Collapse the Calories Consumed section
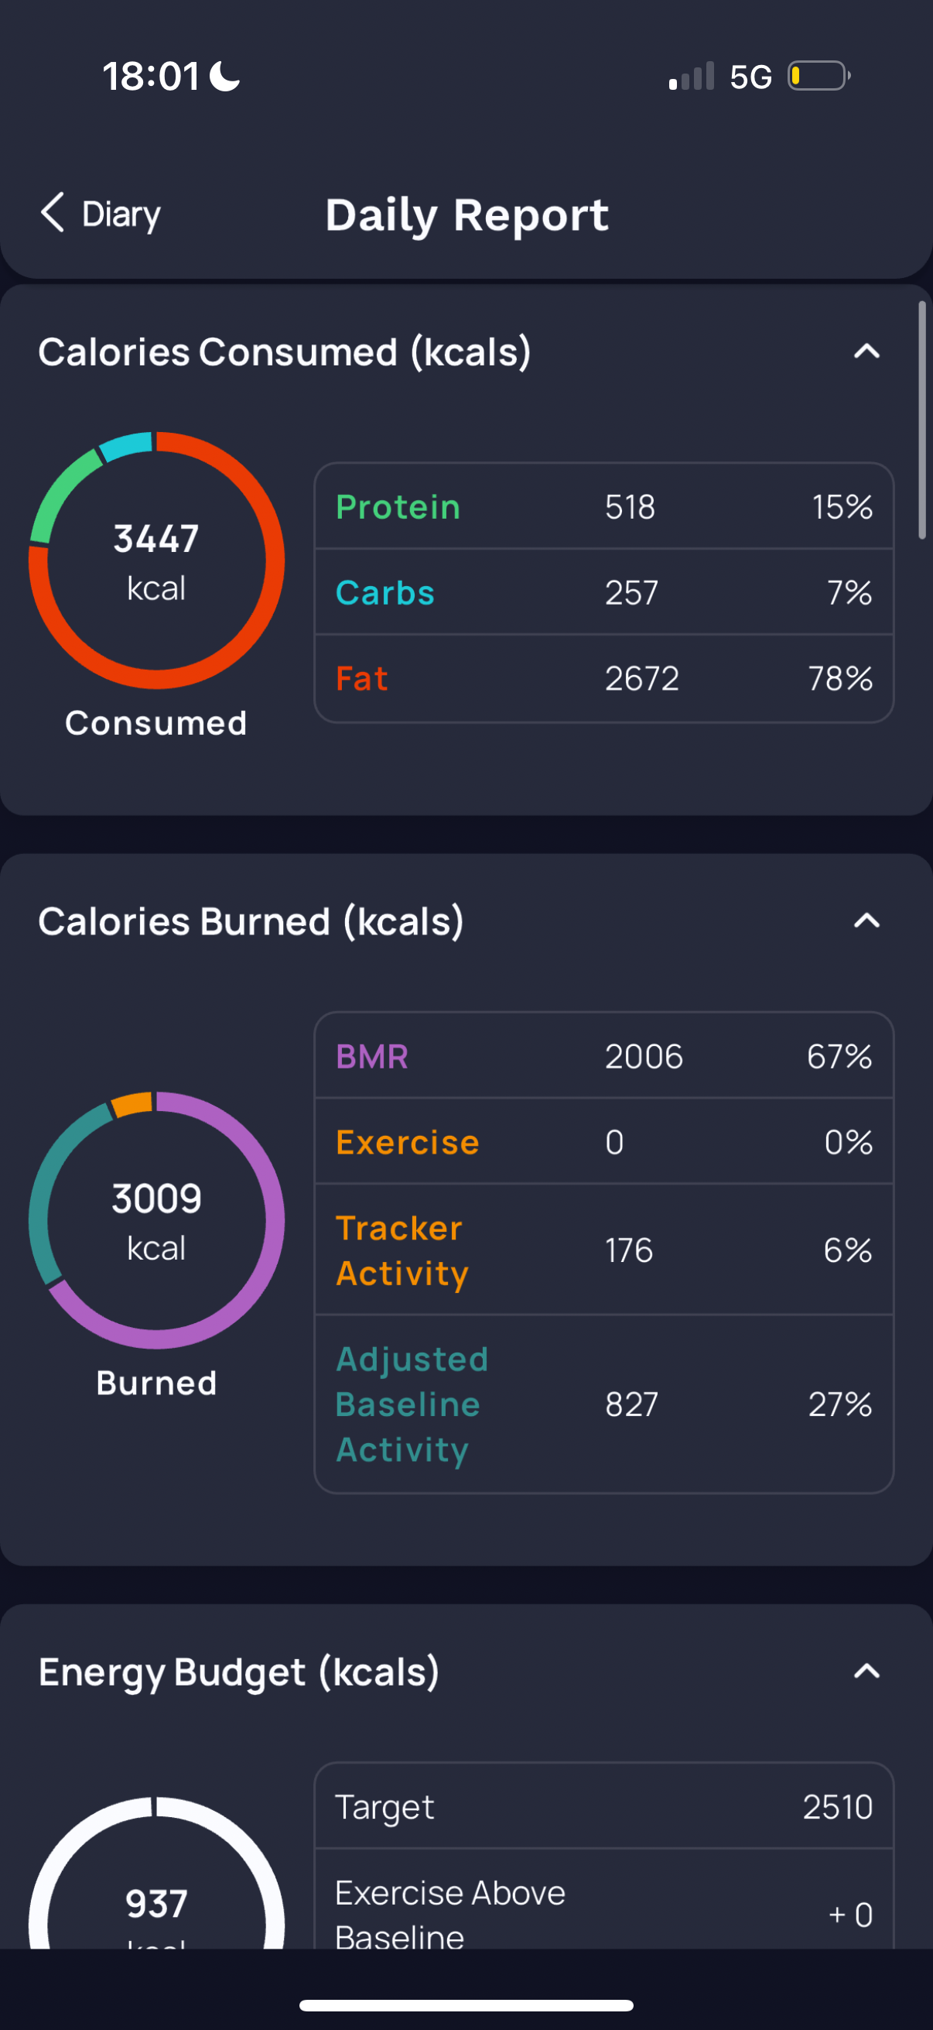This screenshot has height=2030, width=933. tap(866, 351)
